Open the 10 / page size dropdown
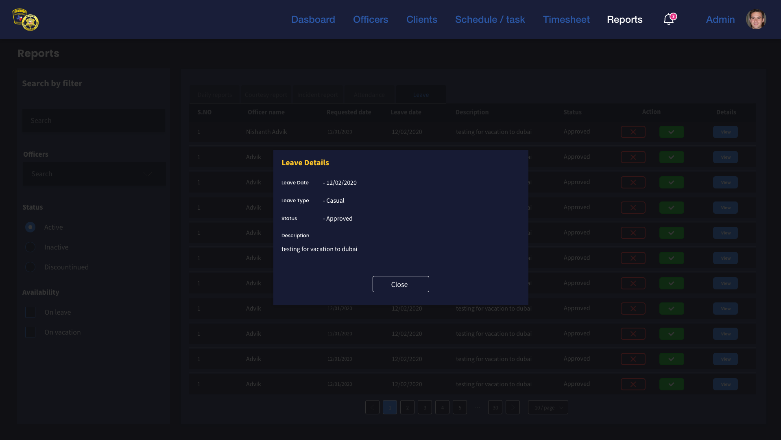Image resolution: width=781 pixels, height=440 pixels. tap(548, 407)
